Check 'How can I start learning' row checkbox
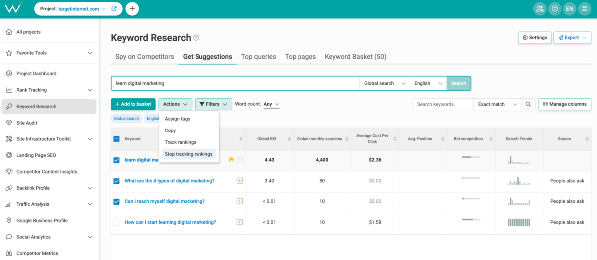This screenshot has height=260, width=597. [x=116, y=223]
